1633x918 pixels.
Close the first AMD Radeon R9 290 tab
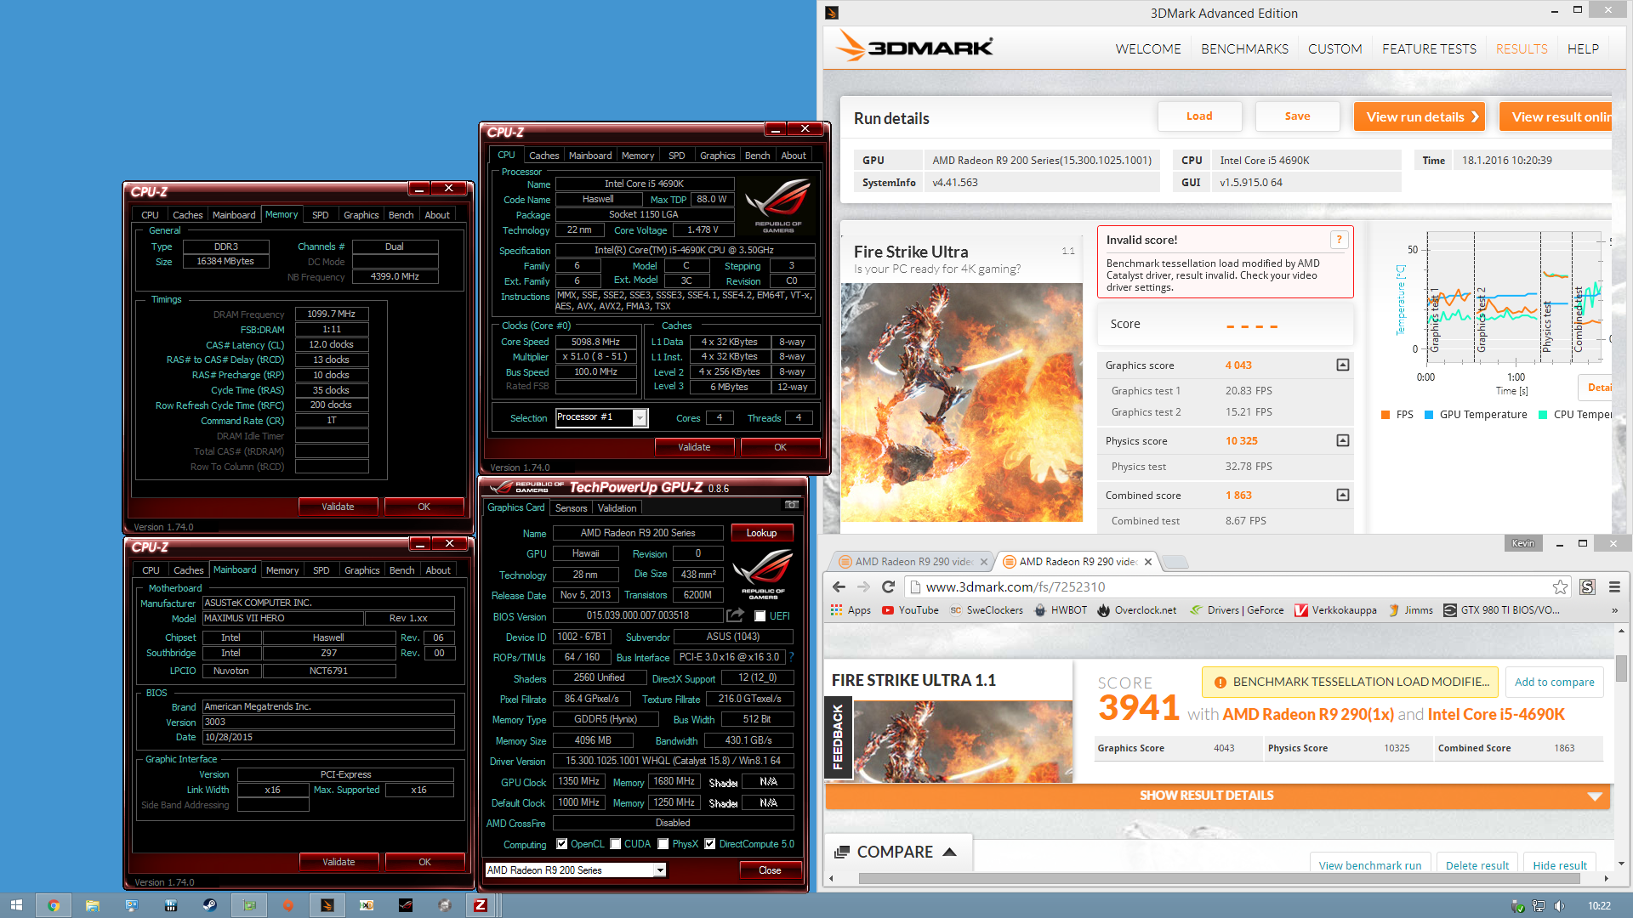click(984, 562)
